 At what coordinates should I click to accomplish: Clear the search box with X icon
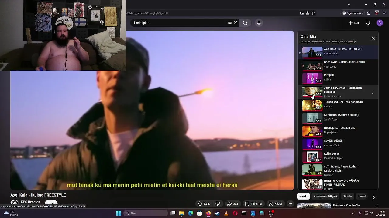(x=236, y=23)
